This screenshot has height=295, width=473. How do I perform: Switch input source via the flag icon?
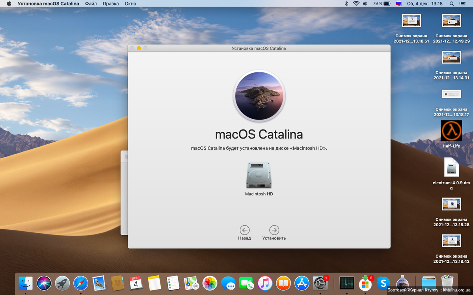coord(399,4)
